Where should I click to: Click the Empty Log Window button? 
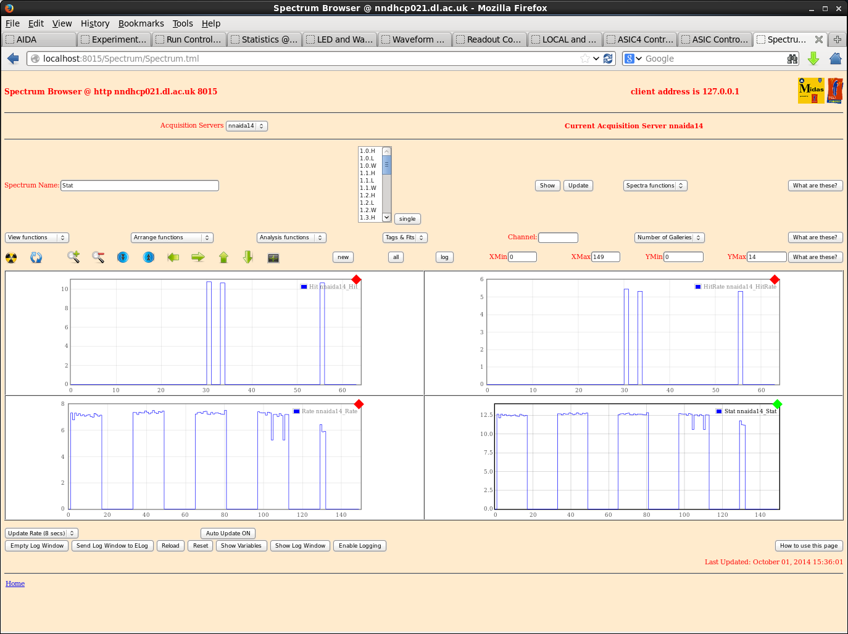[37, 546]
